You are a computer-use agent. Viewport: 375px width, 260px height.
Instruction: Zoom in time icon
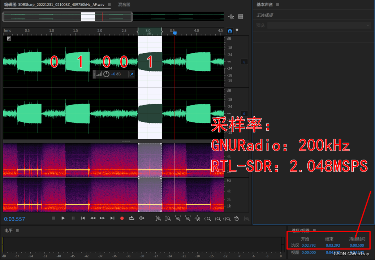(178, 218)
